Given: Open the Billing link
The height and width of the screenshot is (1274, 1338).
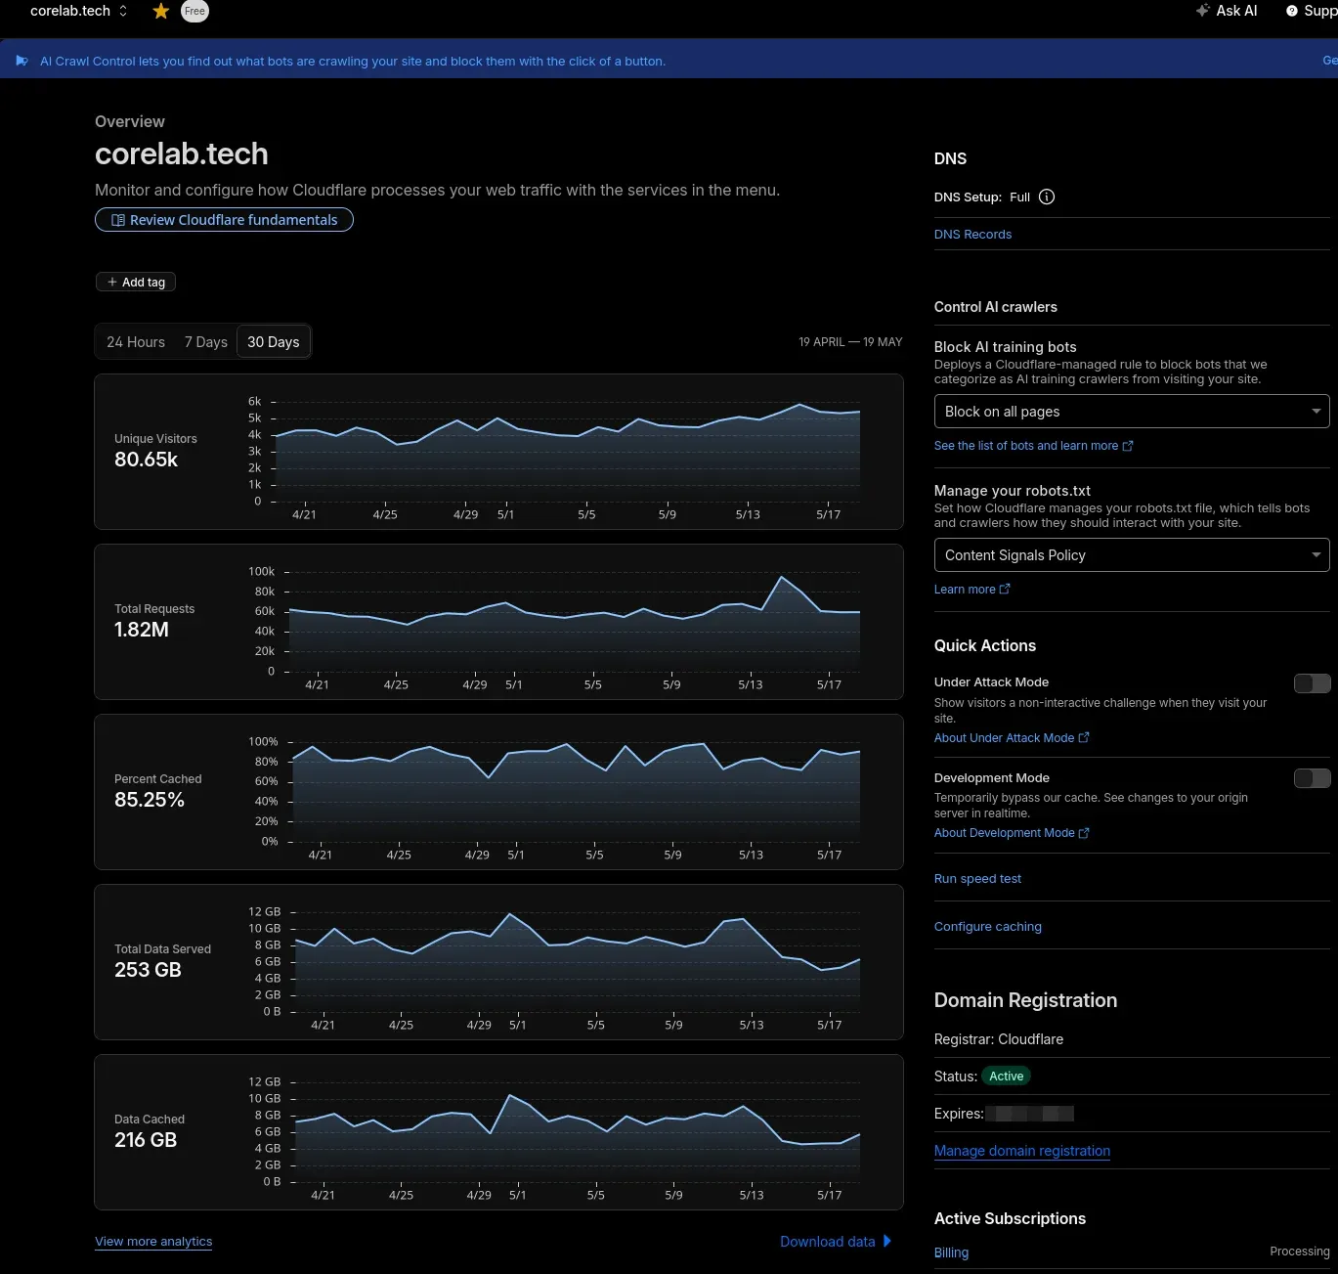Looking at the screenshot, I should (x=951, y=1252).
